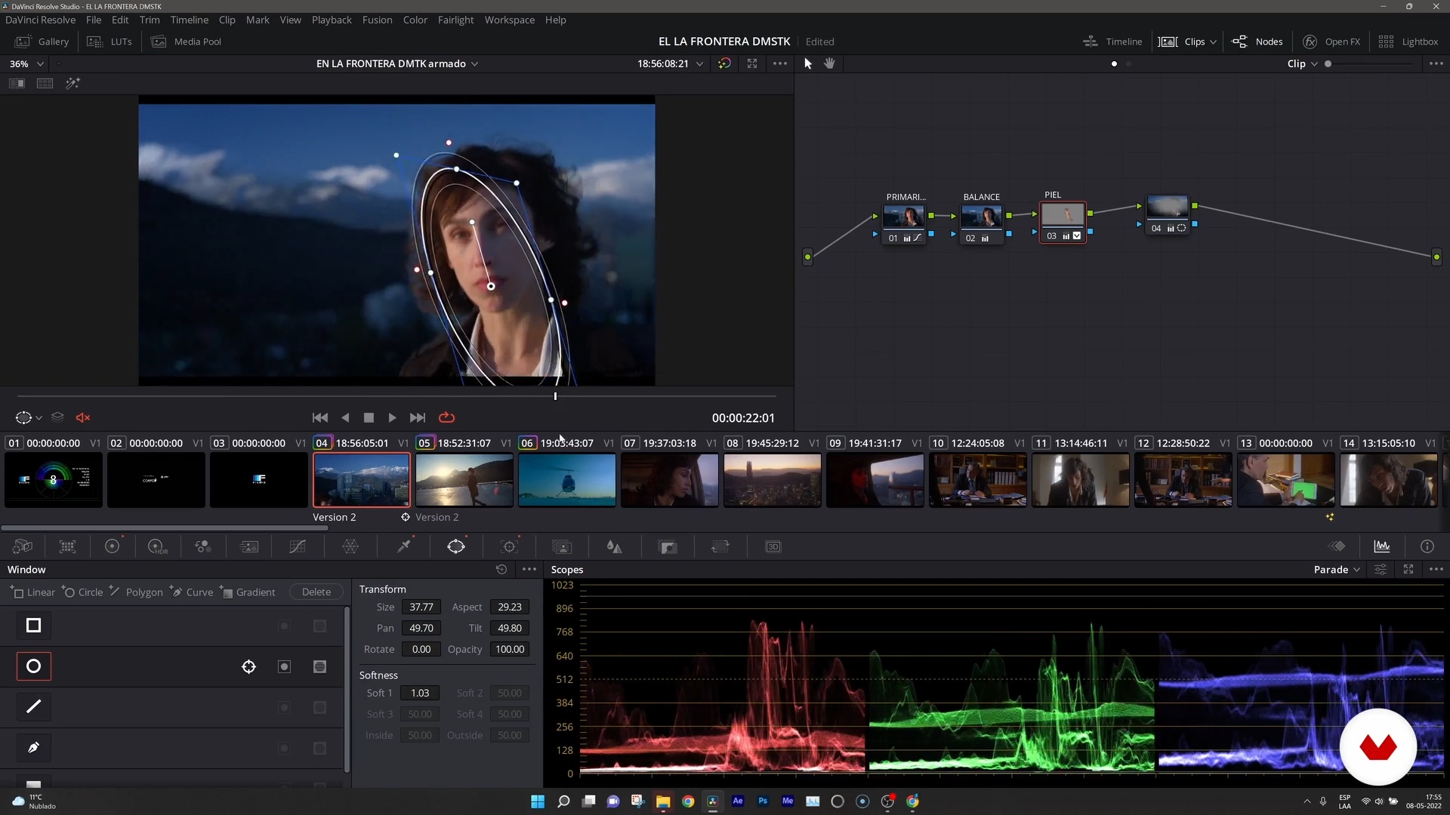This screenshot has height=815, width=1450.
Task: Reset the Window palette settings
Action: click(x=501, y=570)
